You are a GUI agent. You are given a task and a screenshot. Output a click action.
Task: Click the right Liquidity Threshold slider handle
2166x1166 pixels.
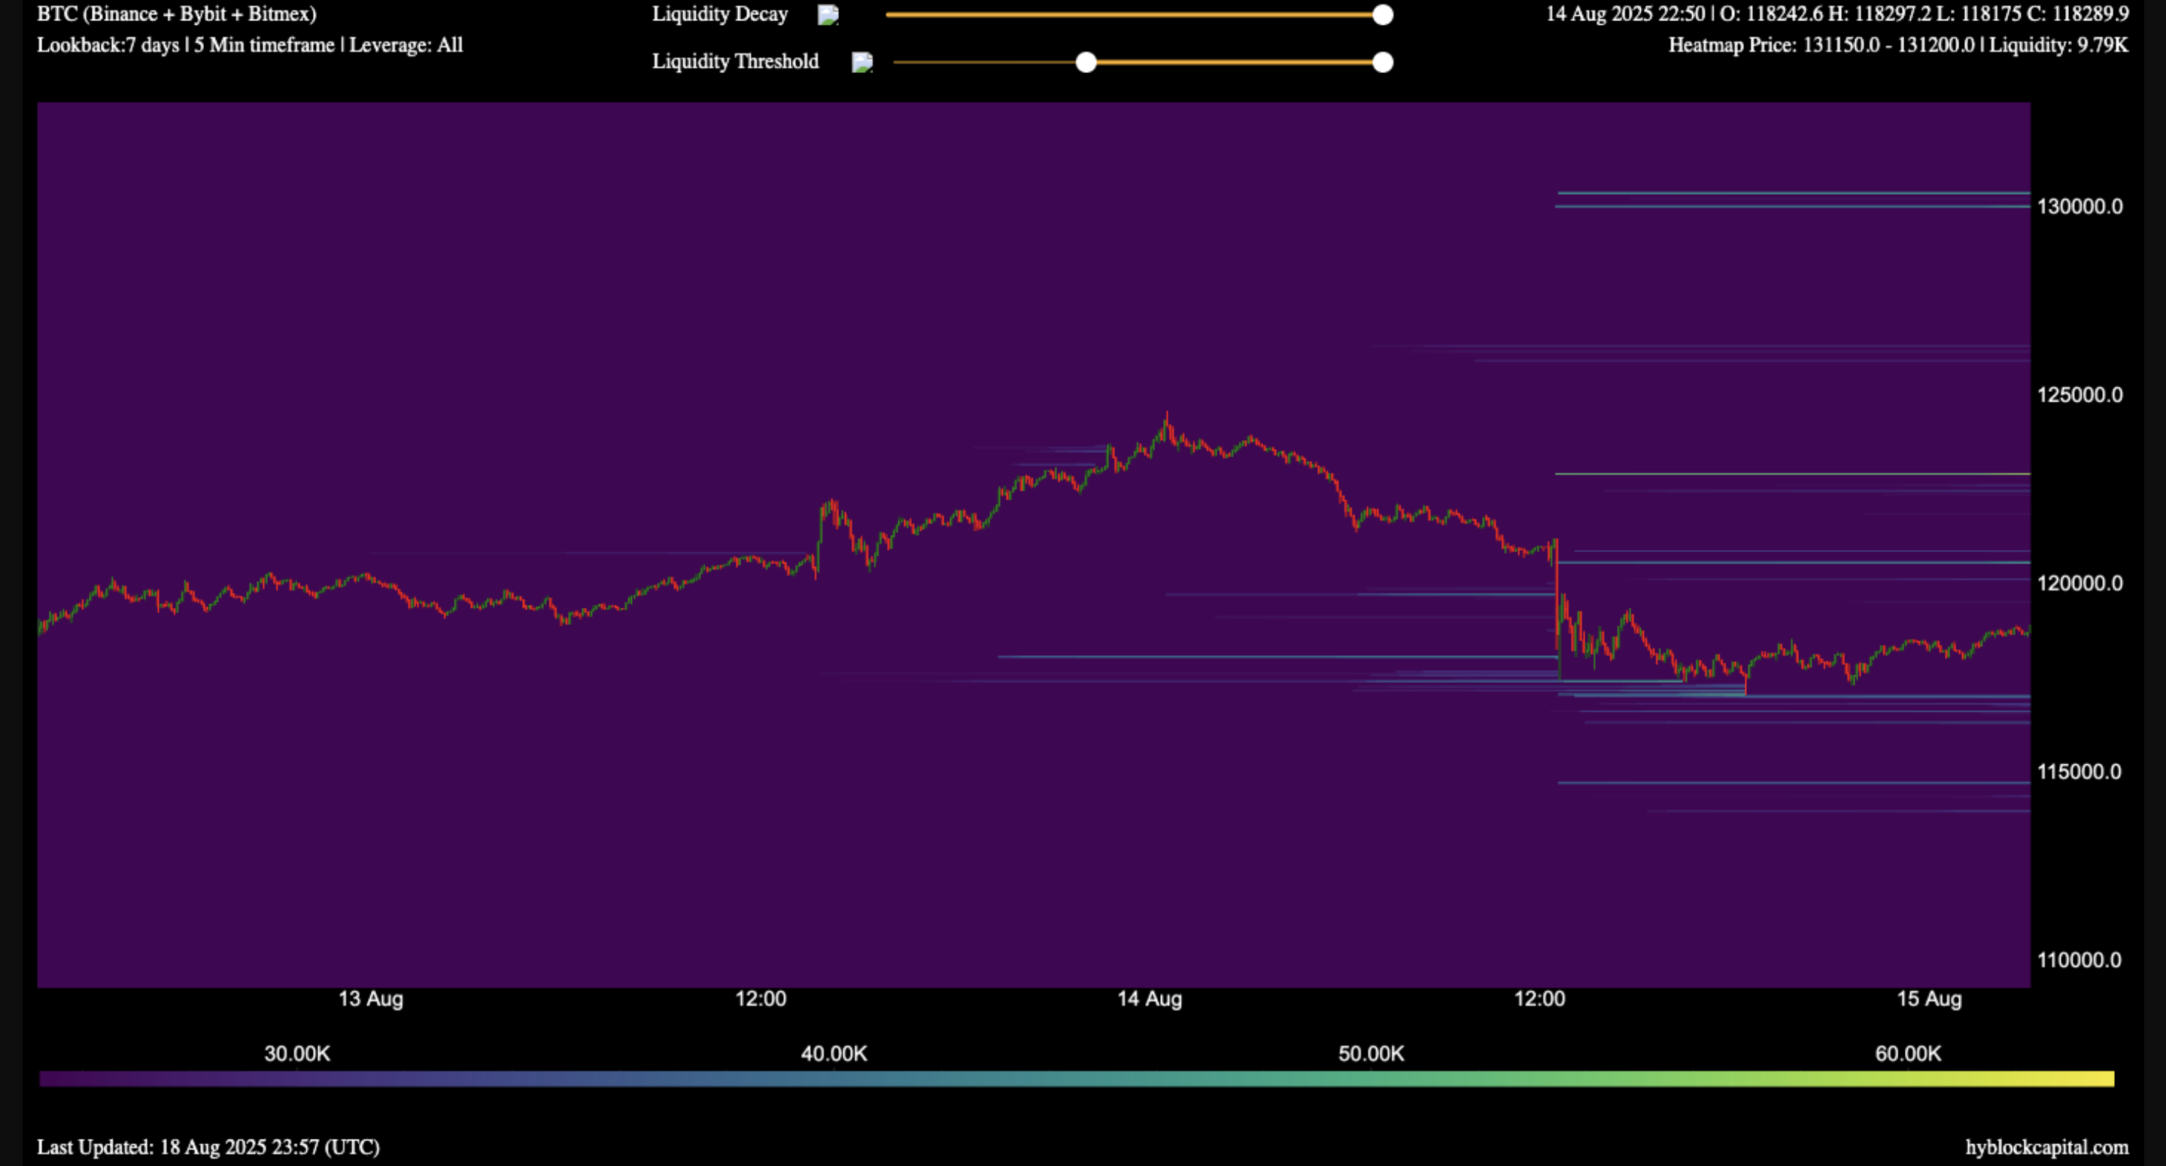pyautogui.click(x=1382, y=62)
